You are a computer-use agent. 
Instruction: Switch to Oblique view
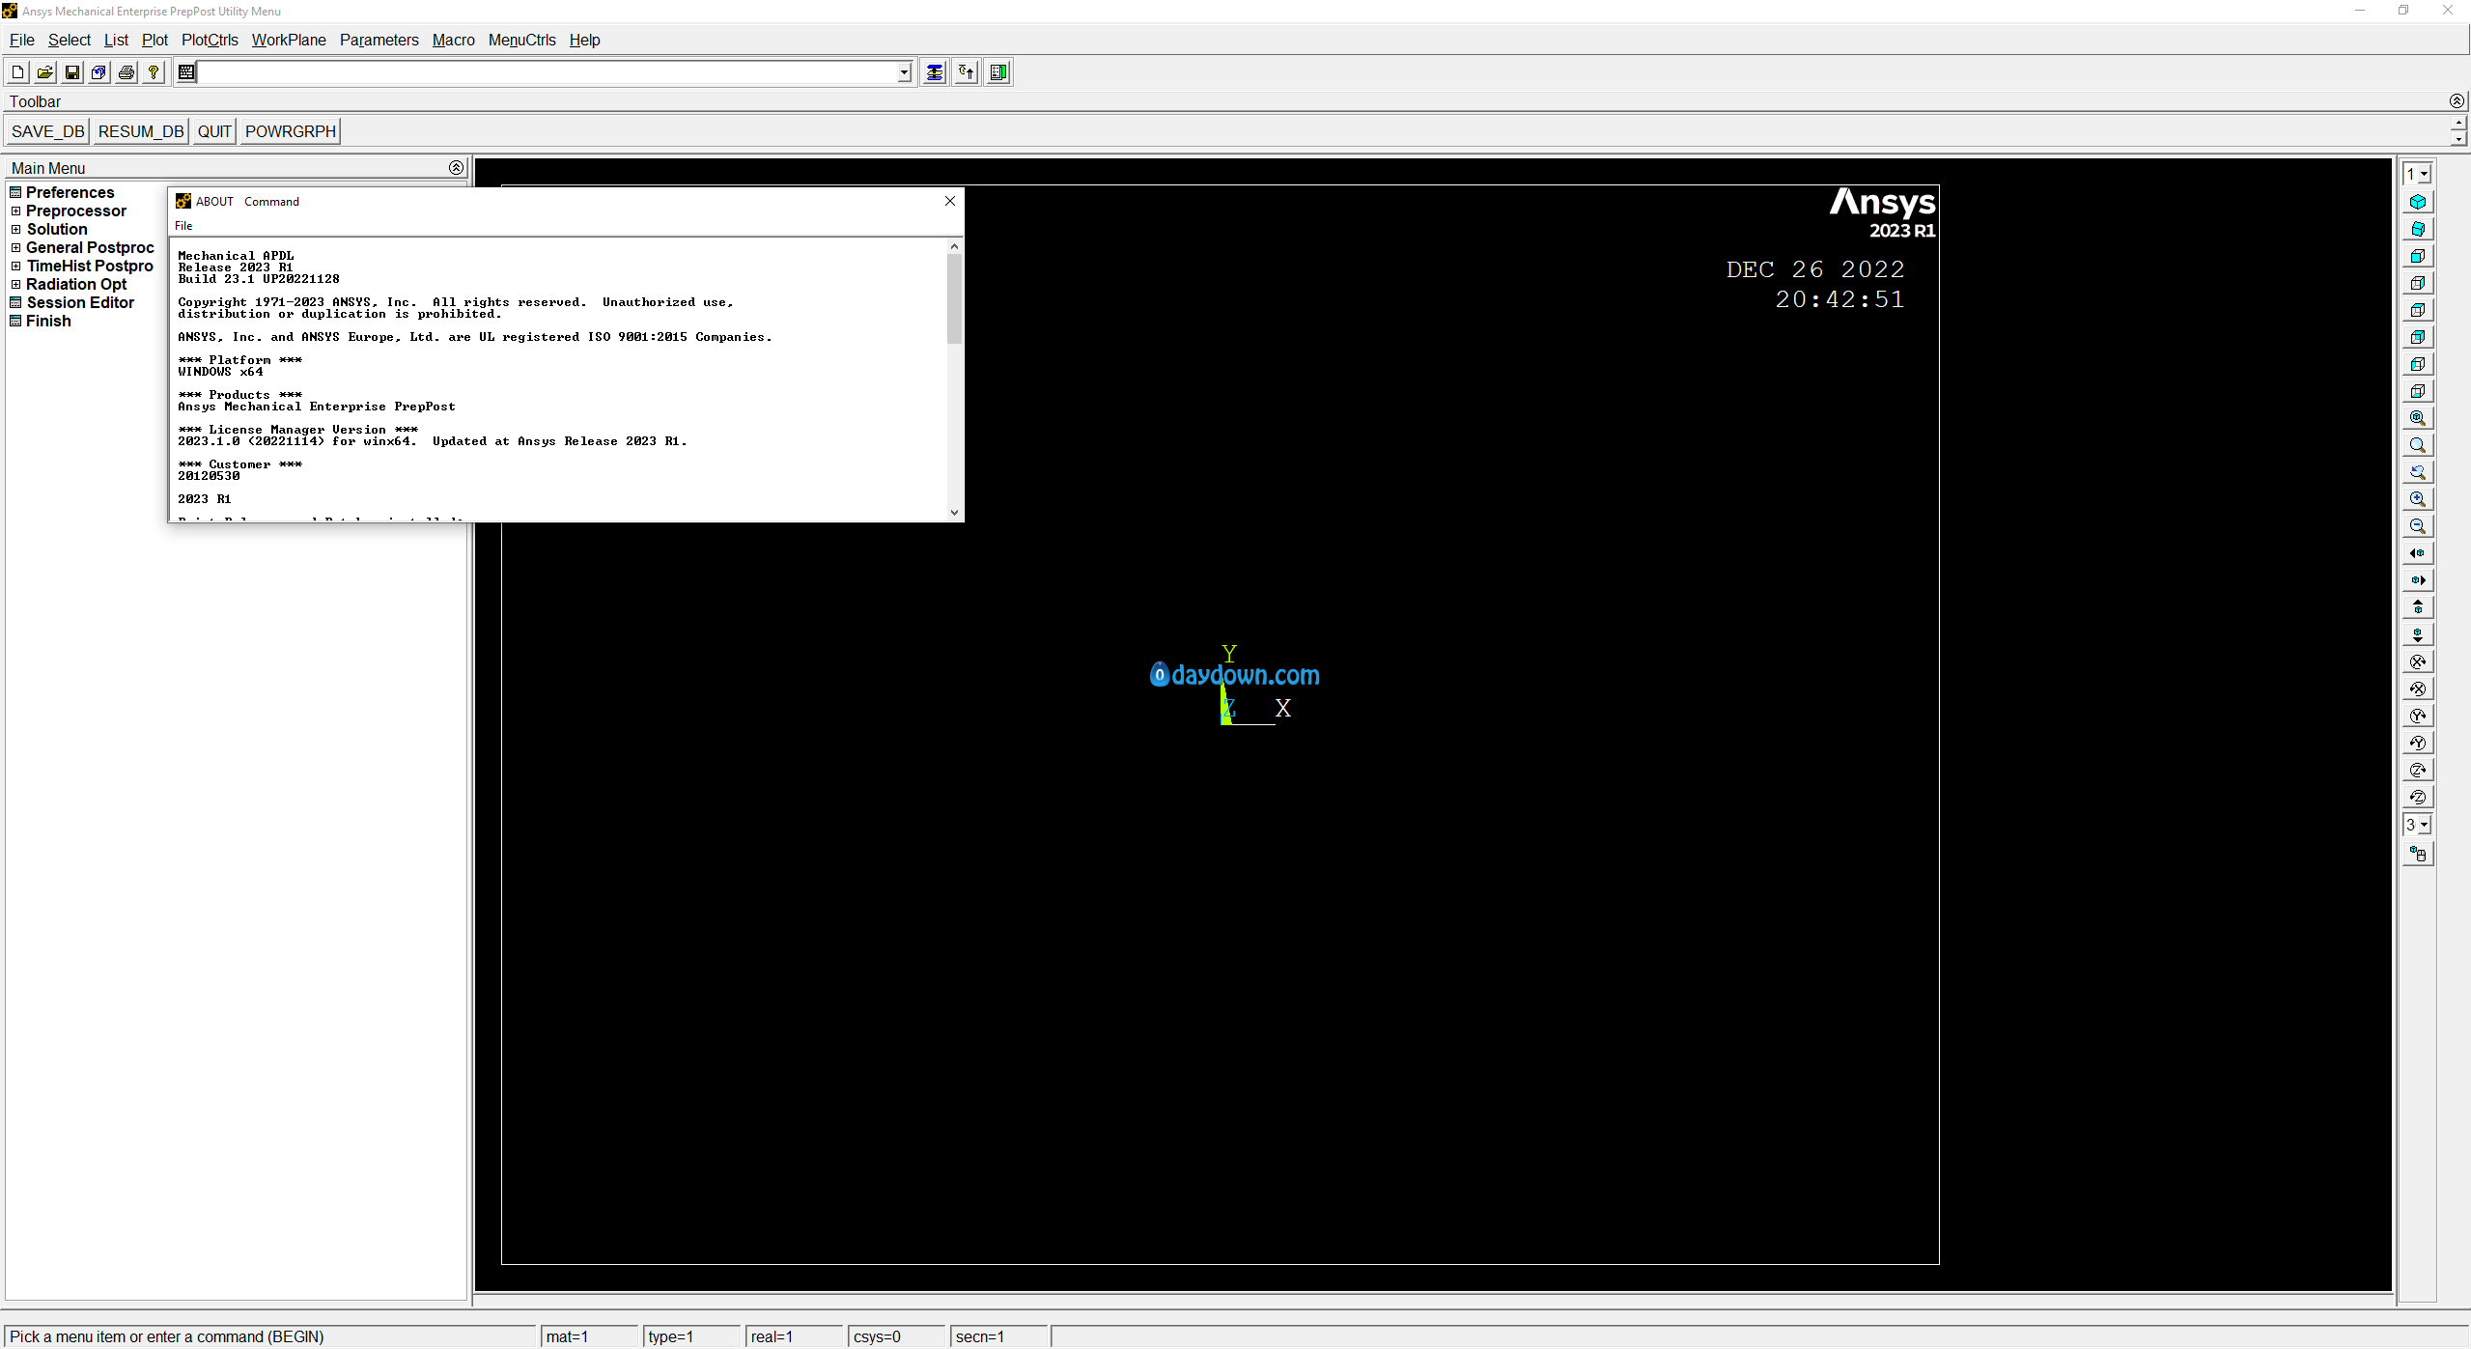tap(2418, 229)
